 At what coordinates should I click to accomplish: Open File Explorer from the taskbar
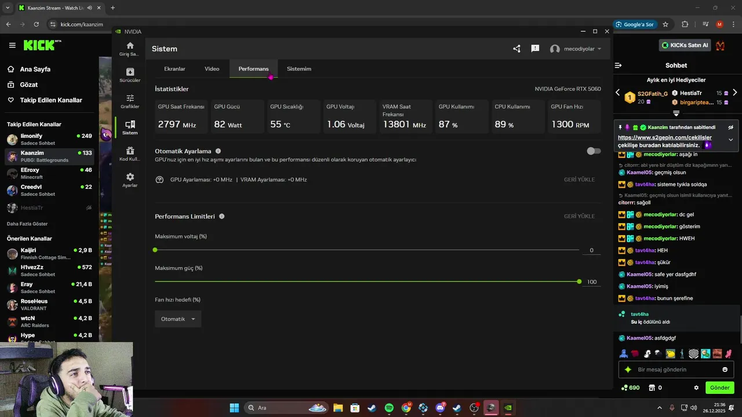coord(338,408)
